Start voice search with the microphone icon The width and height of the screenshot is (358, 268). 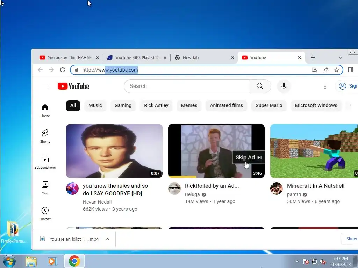click(284, 86)
